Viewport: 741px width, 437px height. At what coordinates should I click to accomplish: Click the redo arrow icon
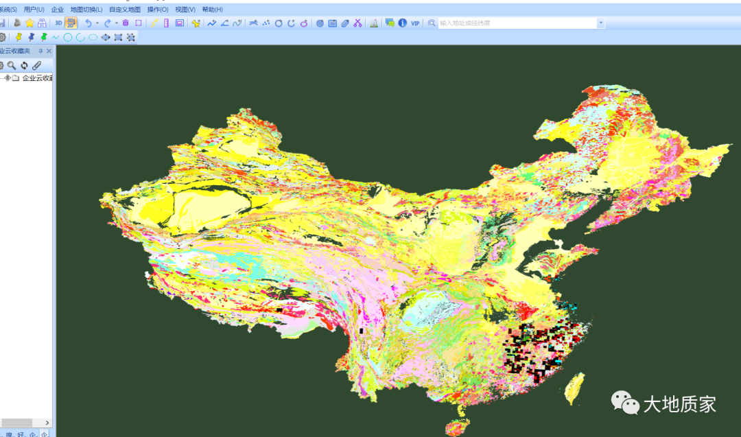(x=107, y=23)
